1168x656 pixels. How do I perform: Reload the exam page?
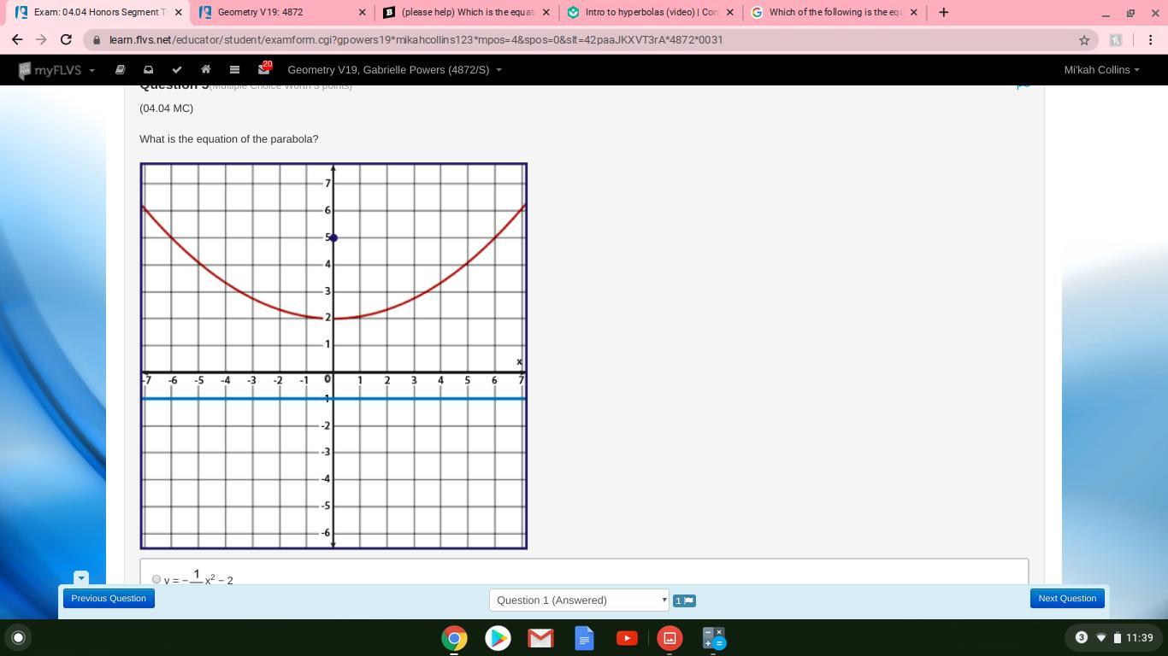tap(66, 39)
